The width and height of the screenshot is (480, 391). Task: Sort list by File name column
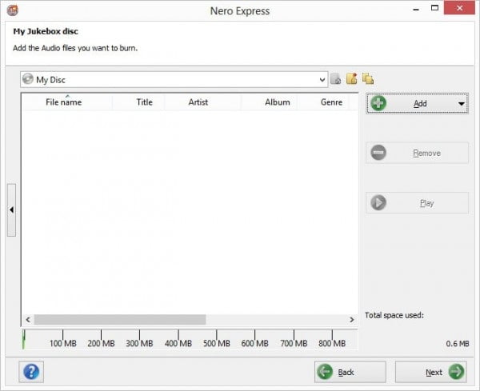63,102
